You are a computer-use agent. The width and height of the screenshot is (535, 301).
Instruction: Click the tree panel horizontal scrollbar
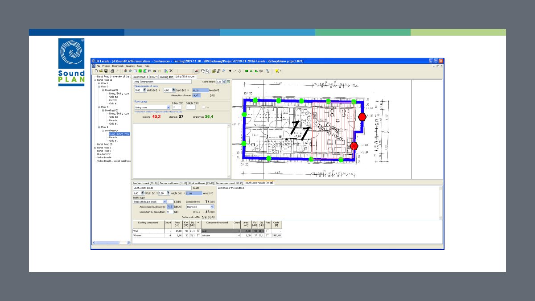click(x=111, y=243)
